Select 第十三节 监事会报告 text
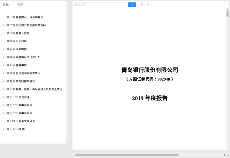The image size is (230, 158). (x=19, y=113)
